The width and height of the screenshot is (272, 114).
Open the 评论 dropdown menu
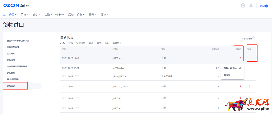(104, 15)
